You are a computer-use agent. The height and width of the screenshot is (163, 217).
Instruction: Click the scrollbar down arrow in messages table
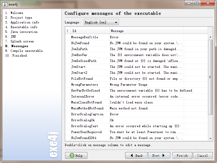click(210, 139)
